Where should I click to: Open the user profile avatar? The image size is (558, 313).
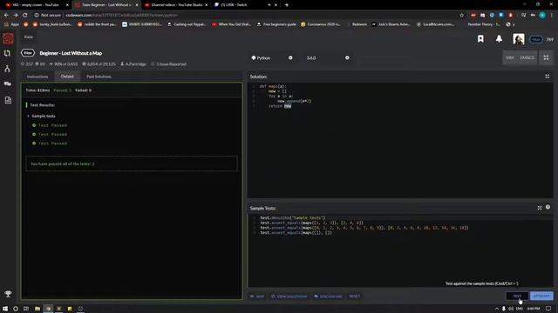tap(519, 39)
